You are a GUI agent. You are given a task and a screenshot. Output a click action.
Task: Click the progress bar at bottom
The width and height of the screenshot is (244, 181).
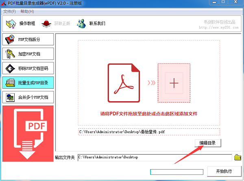[176, 172]
